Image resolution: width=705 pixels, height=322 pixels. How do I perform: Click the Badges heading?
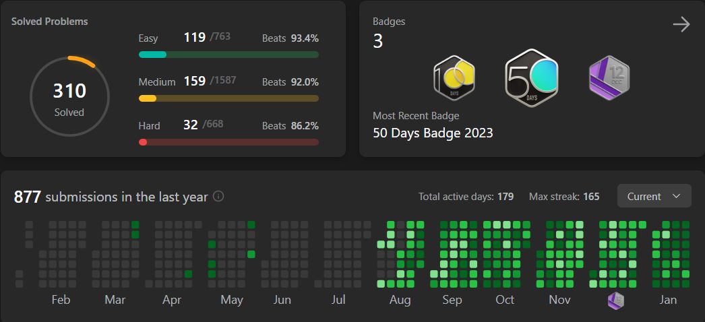389,21
